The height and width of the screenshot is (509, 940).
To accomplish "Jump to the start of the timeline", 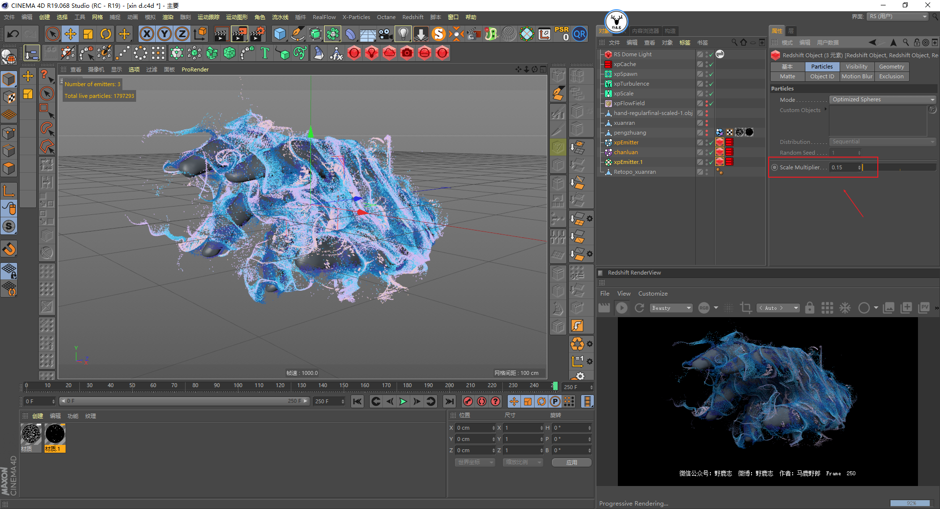I will (x=357, y=401).
